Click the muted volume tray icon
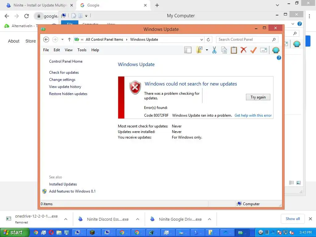 [291, 233]
